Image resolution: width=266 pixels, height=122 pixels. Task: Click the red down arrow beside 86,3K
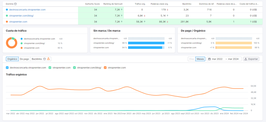click(168, 22)
